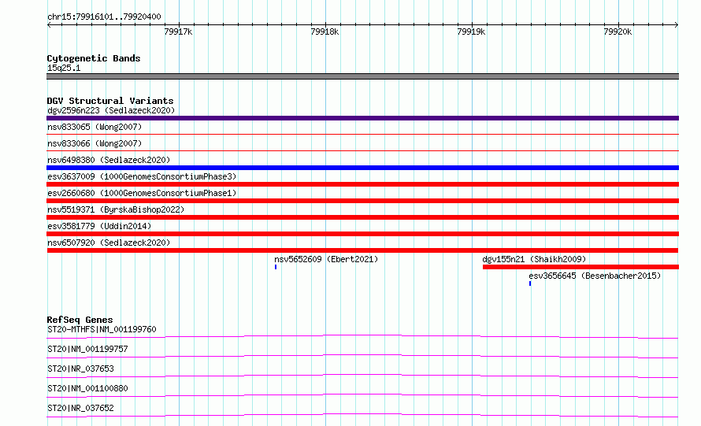This screenshot has height=426, width=701.
Task: Click the small blue esv3656645 variant marker
Action: 530,283
